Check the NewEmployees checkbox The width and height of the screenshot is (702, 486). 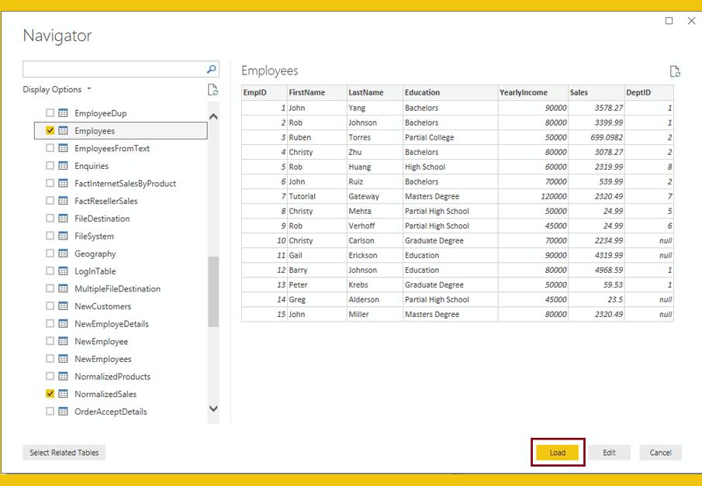[x=50, y=359]
